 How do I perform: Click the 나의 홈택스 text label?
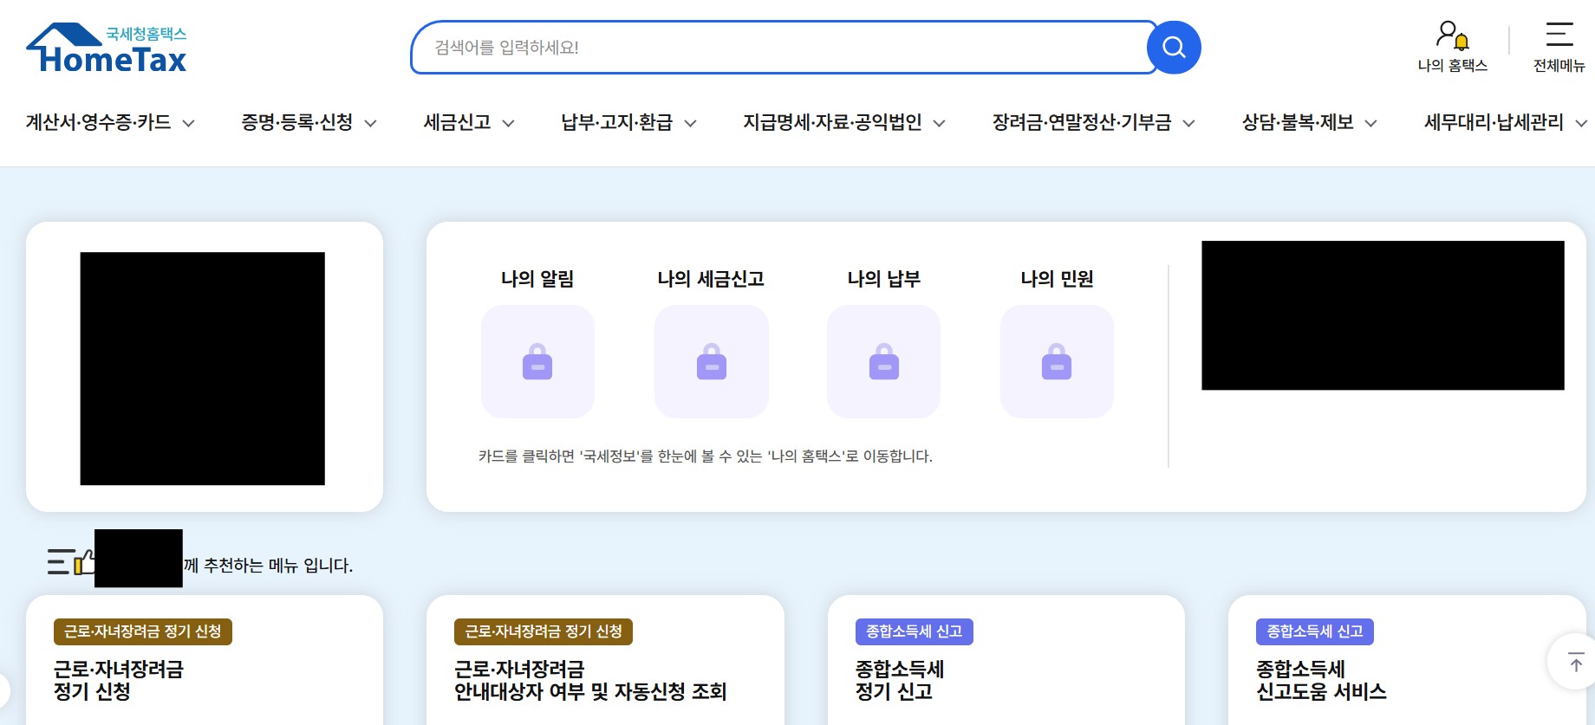click(1453, 65)
